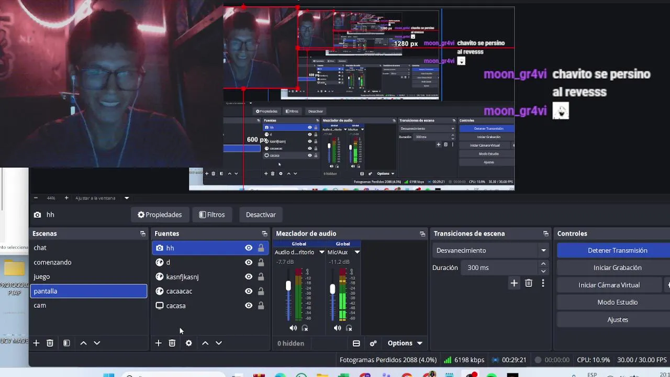This screenshot has height=377, width=670.
Task: Add a new source in Fuentes
Action: (158, 343)
